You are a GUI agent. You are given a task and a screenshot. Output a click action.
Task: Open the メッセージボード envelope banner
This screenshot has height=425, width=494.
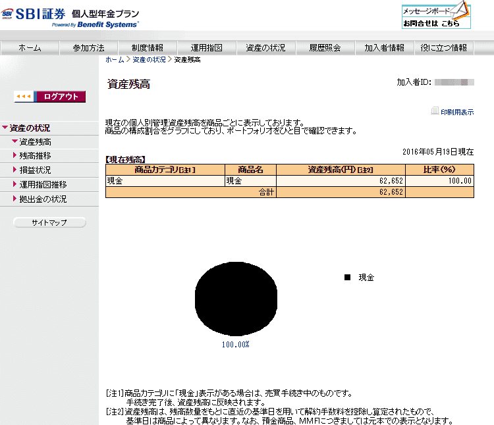[x=436, y=15]
